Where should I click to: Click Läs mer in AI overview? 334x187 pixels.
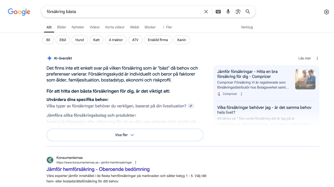(x=305, y=58)
